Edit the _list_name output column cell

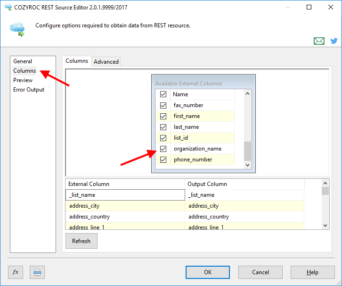coord(244,195)
